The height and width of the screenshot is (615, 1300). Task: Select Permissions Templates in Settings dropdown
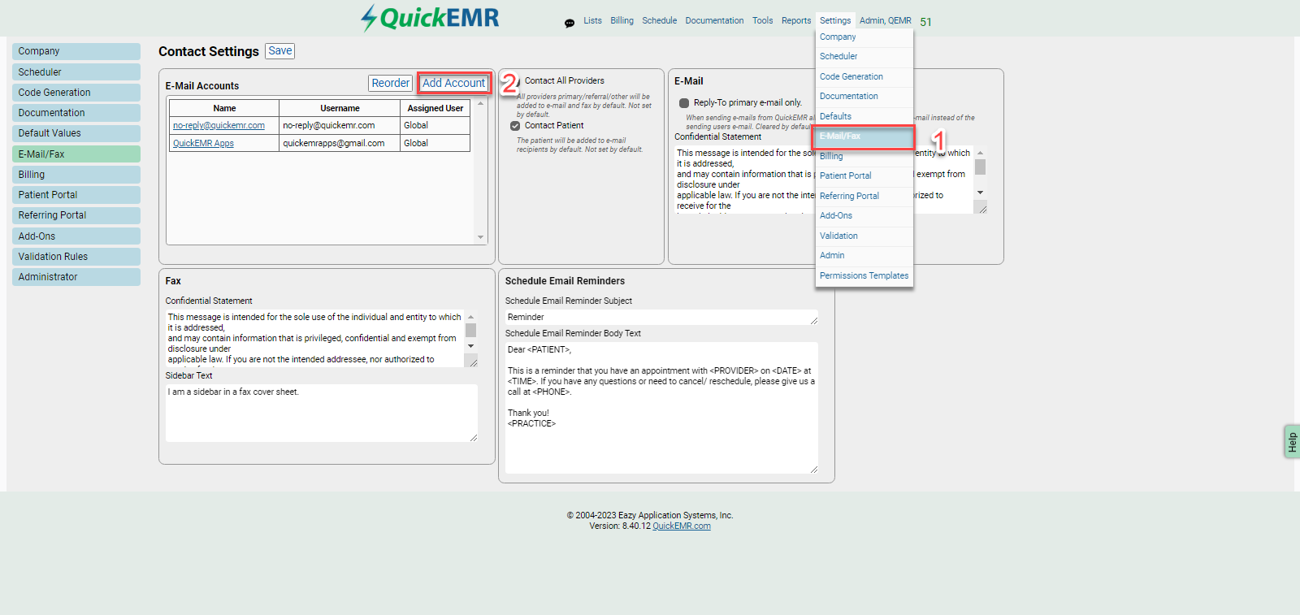click(864, 276)
